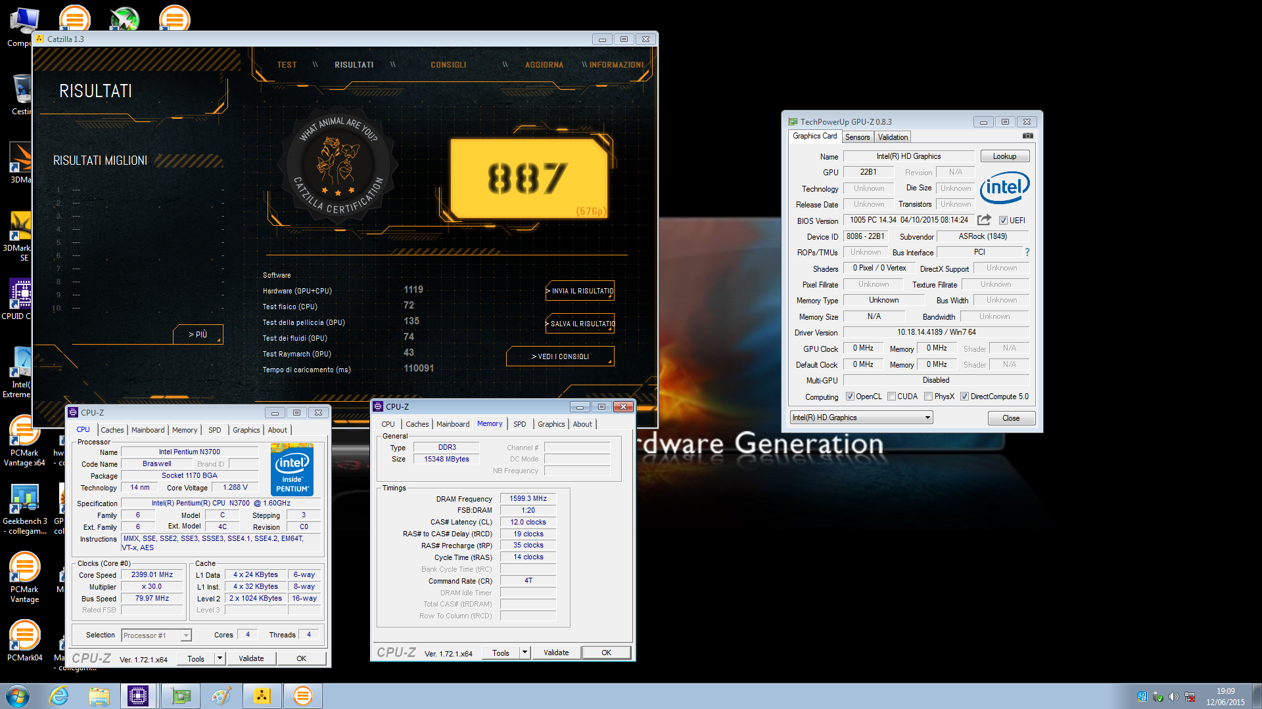Expand Tools arrow in Memory tab CPU-Z window
The height and width of the screenshot is (709, 1262).
pyautogui.click(x=525, y=653)
